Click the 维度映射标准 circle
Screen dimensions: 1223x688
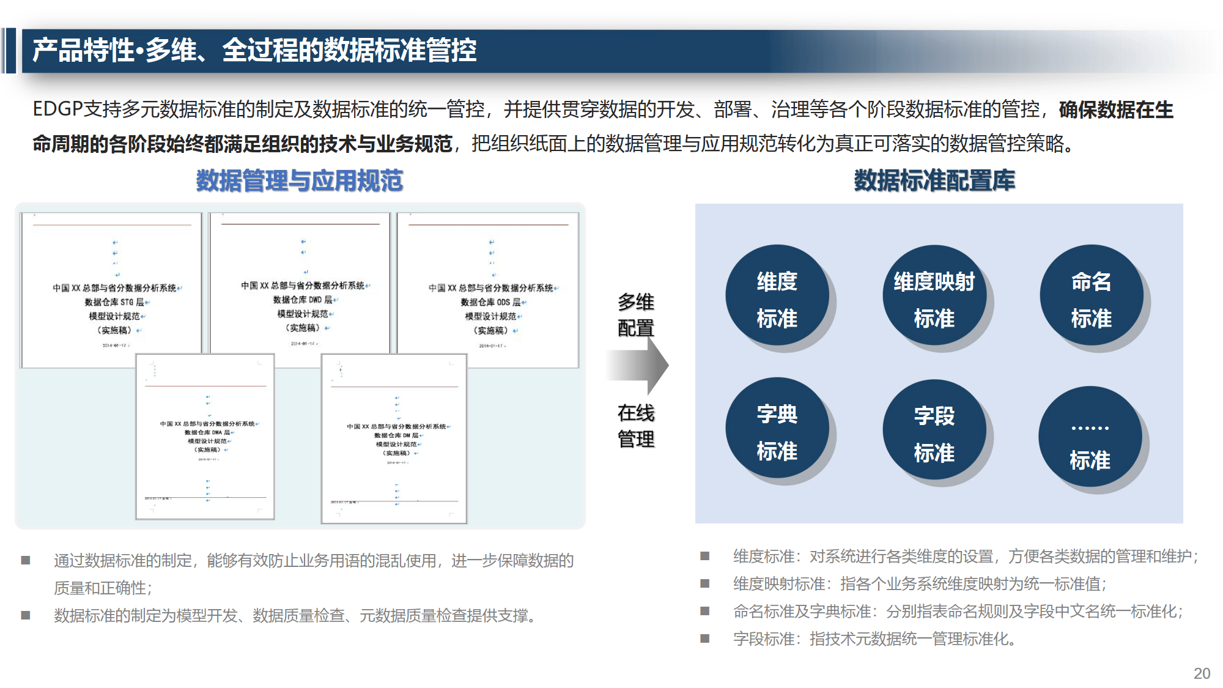pyautogui.click(x=934, y=296)
